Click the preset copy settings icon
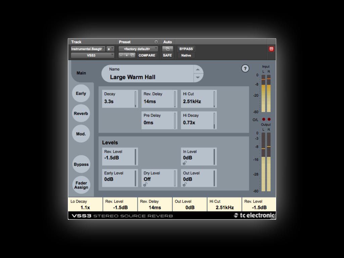Screen dimensions: 344x258 pos(132,55)
